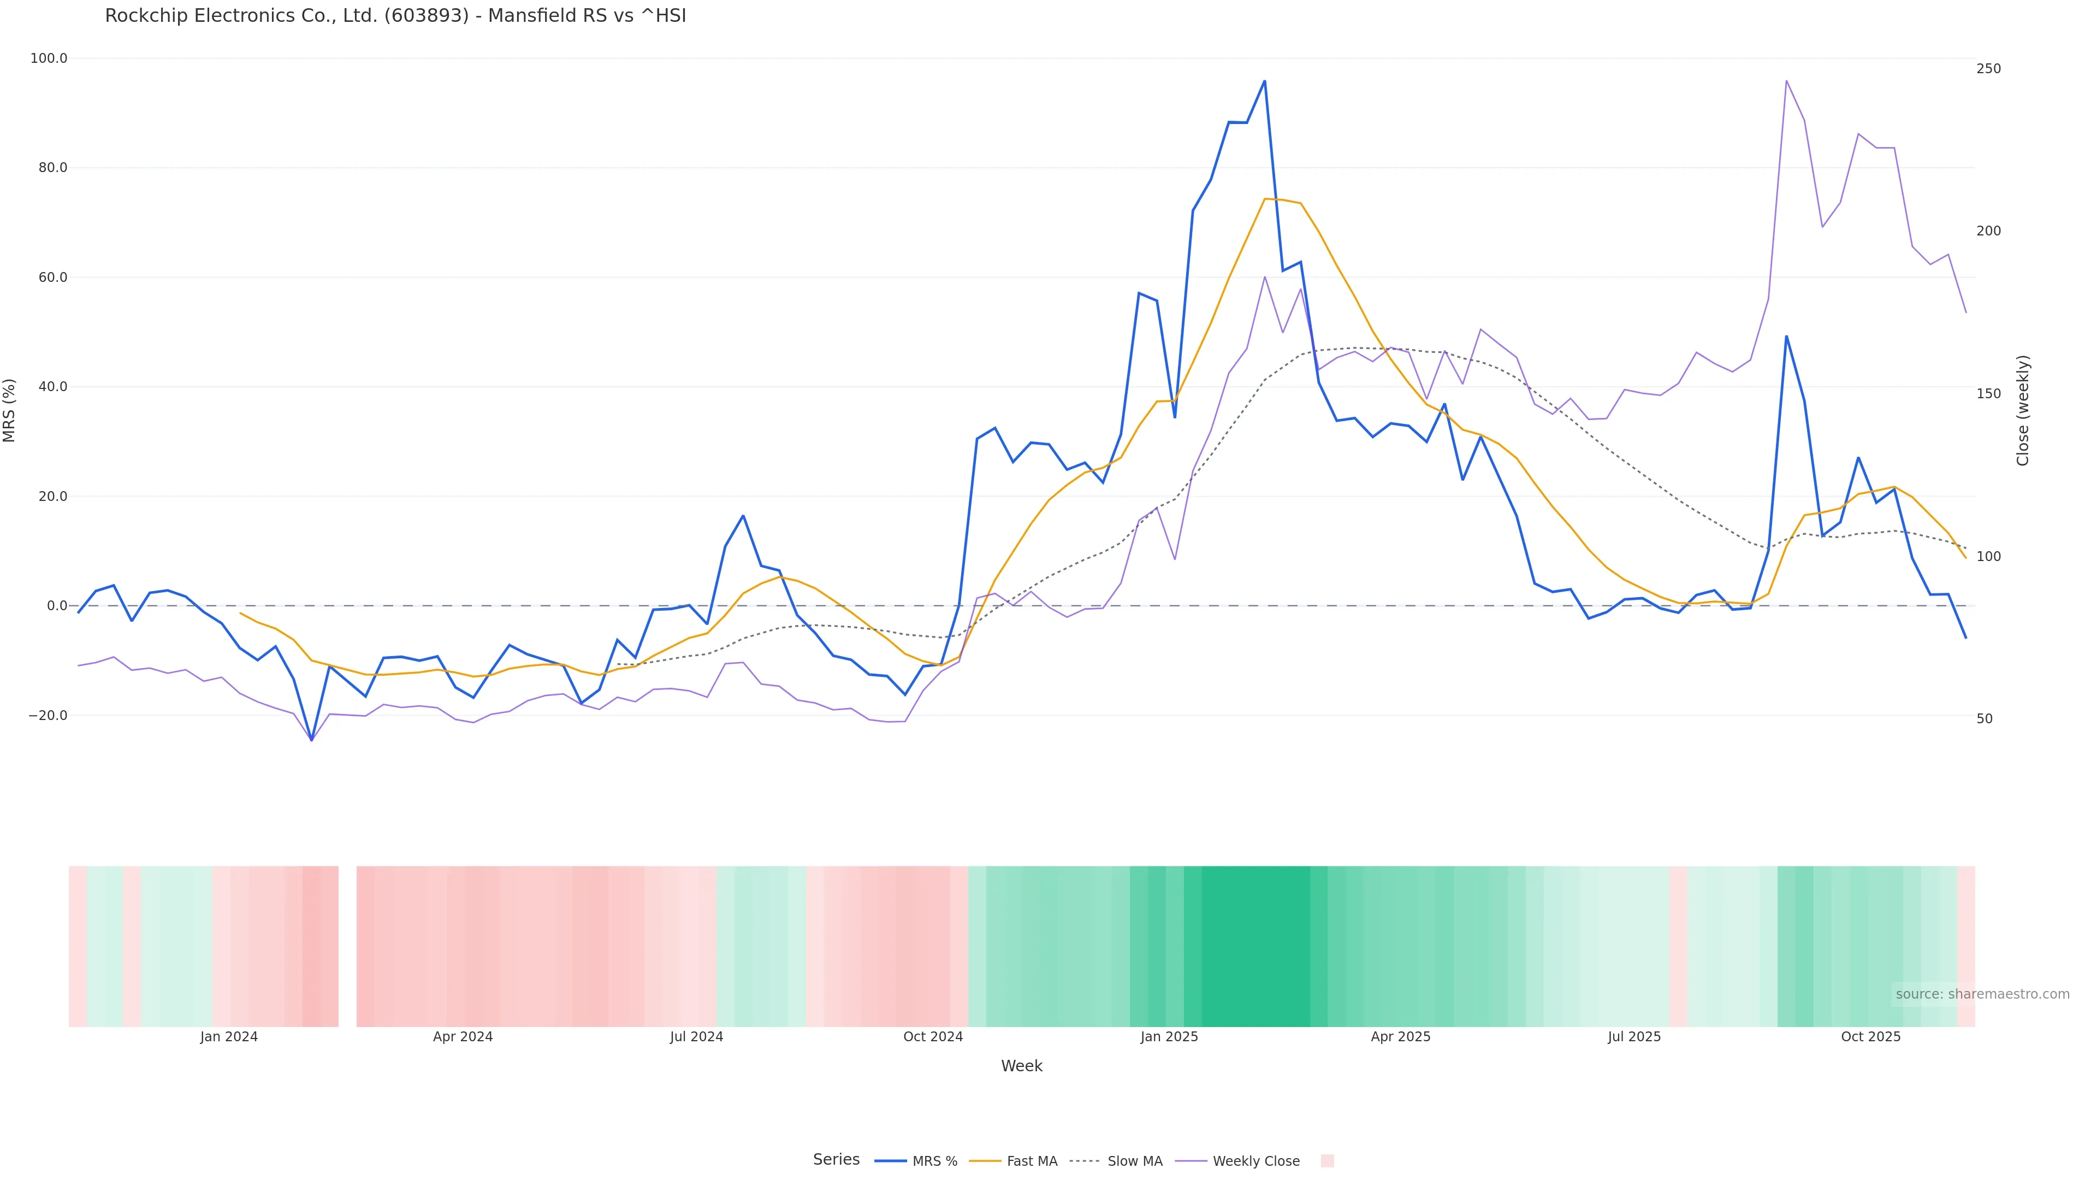Click the pink legend swatch
The height and width of the screenshot is (1180, 2097).
pyautogui.click(x=1327, y=1161)
